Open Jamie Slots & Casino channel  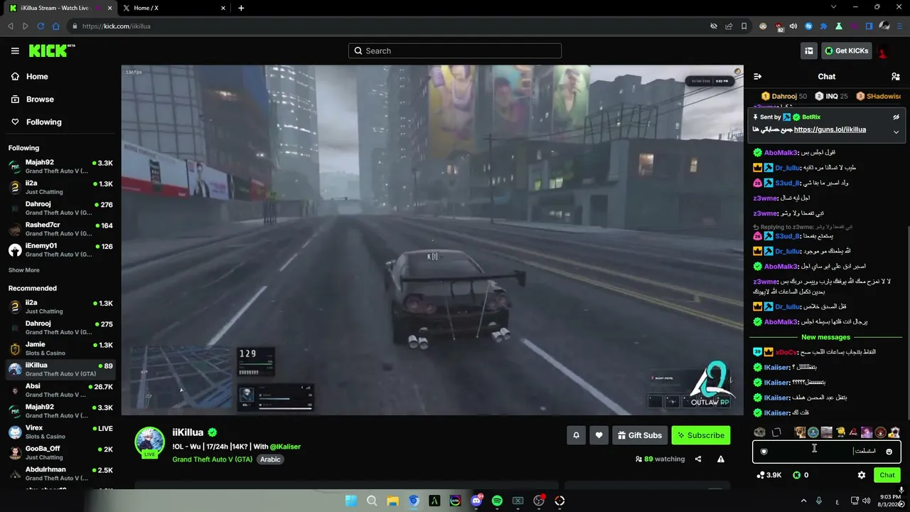click(60, 348)
